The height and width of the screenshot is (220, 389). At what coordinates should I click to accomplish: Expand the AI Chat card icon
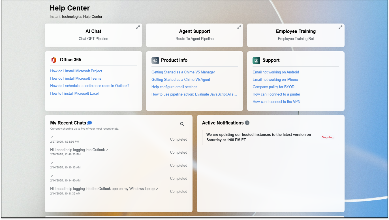tap(138, 27)
